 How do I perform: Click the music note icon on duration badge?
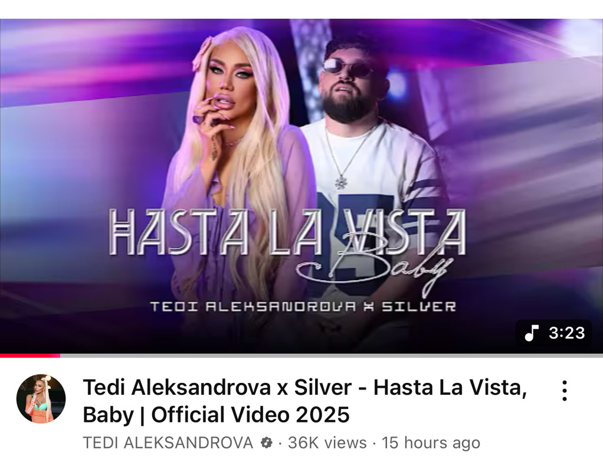click(x=532, y=333)
